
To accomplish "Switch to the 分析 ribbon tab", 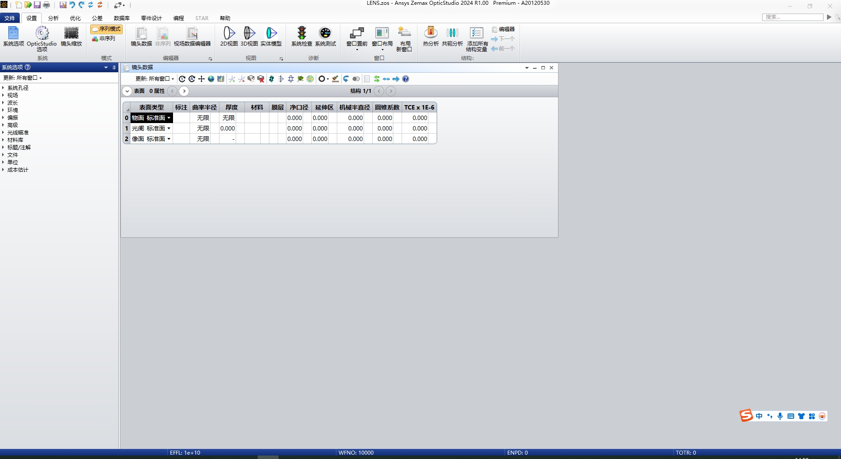I will (x=53, y=18).
